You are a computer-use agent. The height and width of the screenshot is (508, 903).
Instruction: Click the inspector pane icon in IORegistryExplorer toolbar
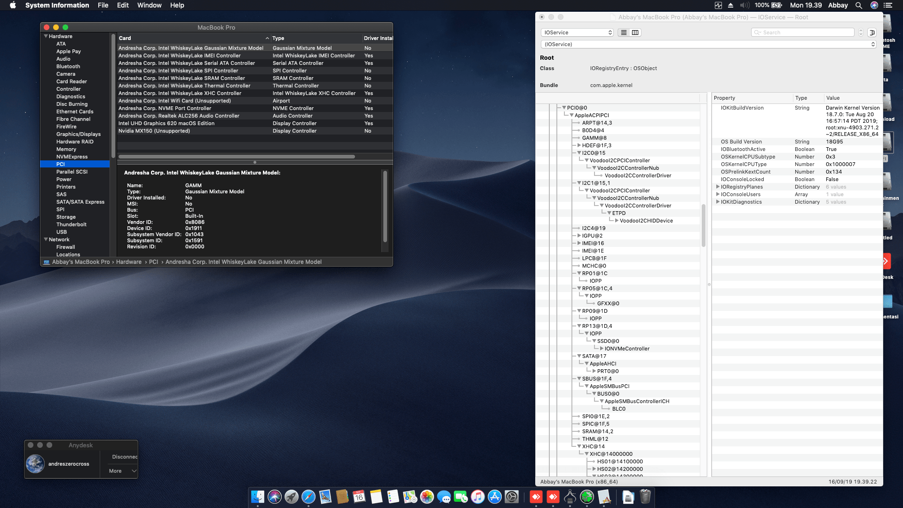click(x=872, y=33)
